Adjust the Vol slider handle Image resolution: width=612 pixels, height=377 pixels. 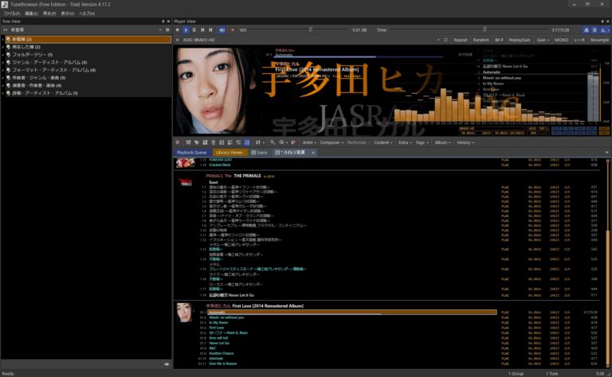click(311, 29)
